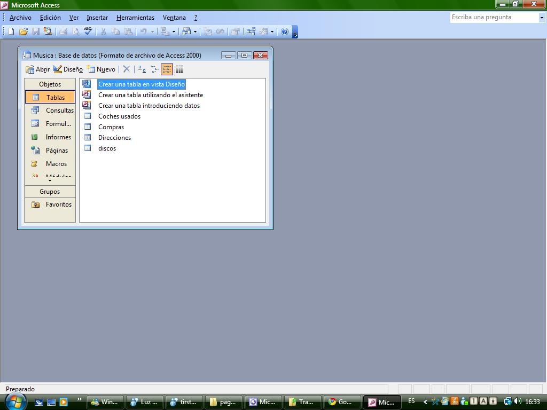Click the Office Links icon
Image resolution: width=547 pixels, height=410 pixels.
(x=165, y=31)
